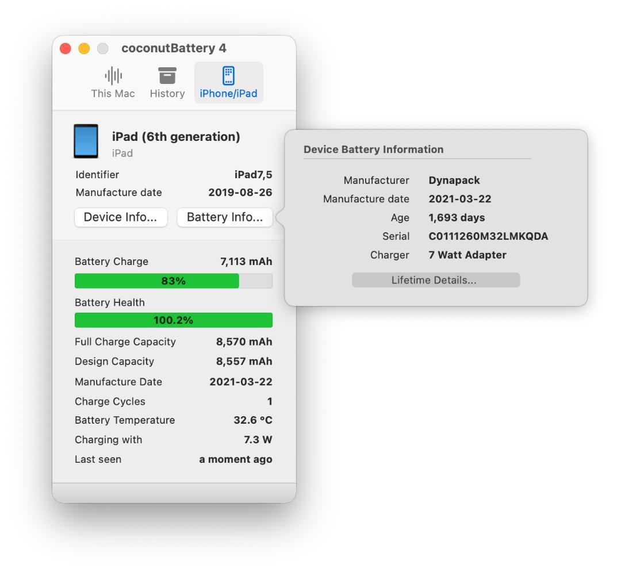This screenshot has width=621, height=572.
Task: Click the archive box icon above History
Action: pos(167,75)
